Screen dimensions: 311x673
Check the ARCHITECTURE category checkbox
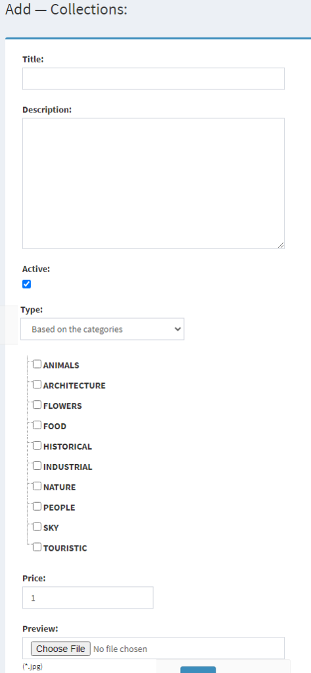(37, 384)
